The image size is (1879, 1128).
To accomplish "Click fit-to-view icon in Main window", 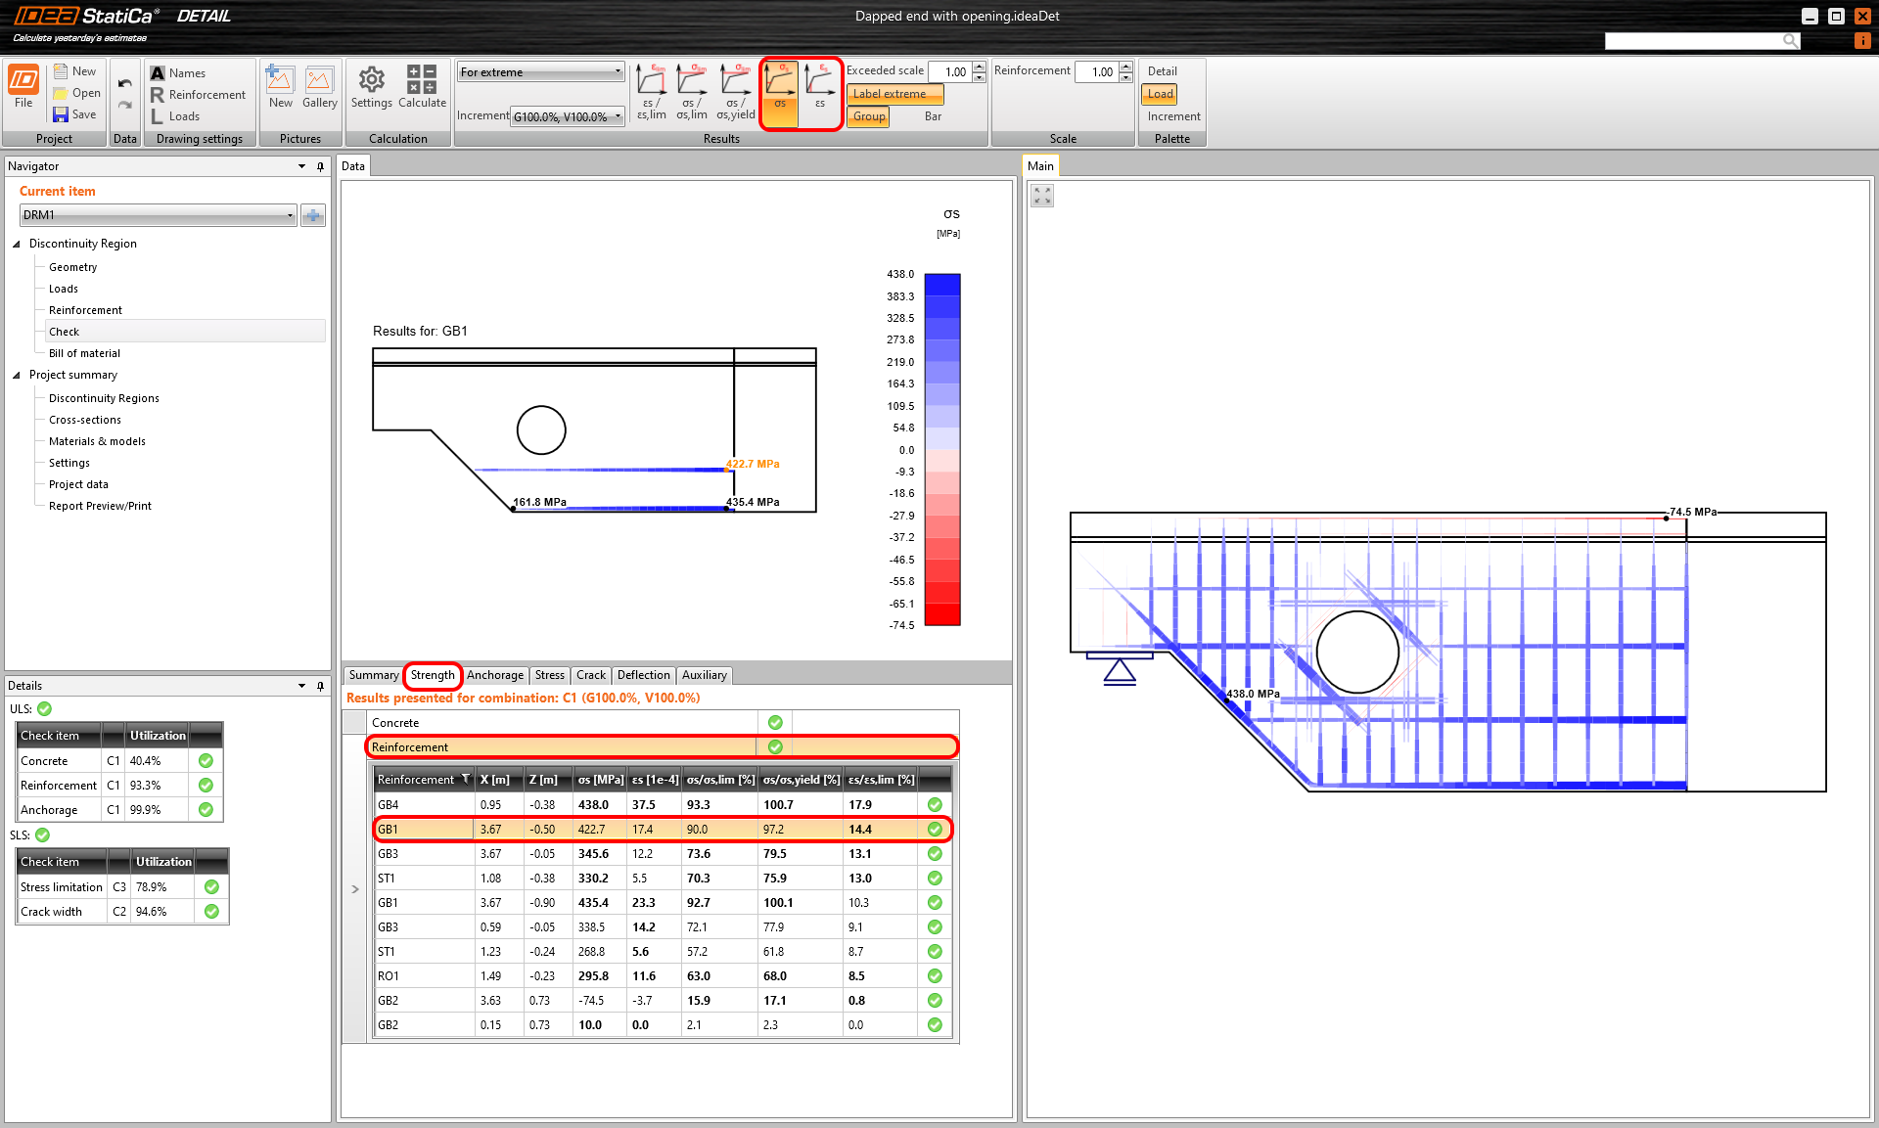I will click(x=1042, y=196).
